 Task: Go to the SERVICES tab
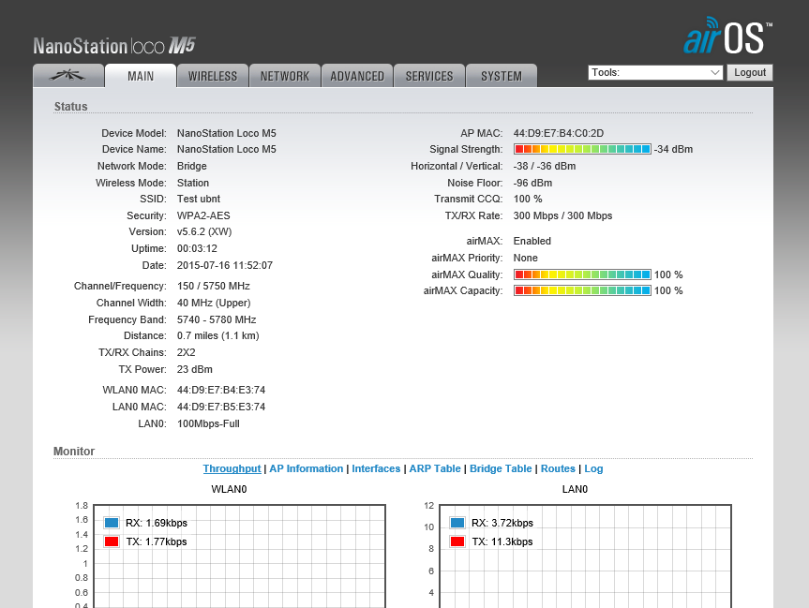(429, 76)
